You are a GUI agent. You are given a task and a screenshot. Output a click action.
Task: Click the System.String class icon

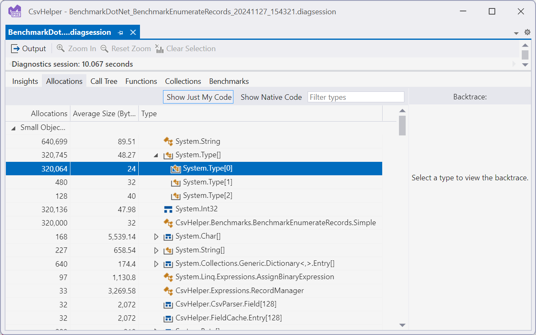click(168, 141)
